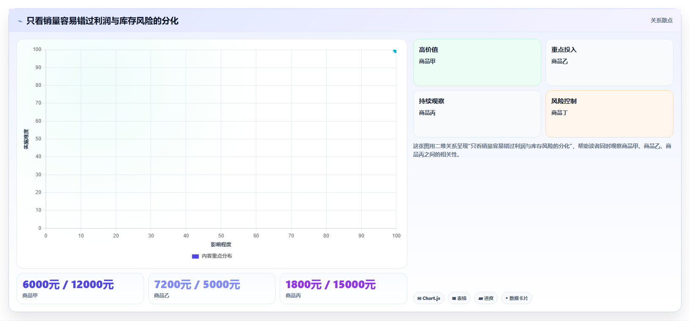Select the 进度 tag chip

[x=486, y=298]
